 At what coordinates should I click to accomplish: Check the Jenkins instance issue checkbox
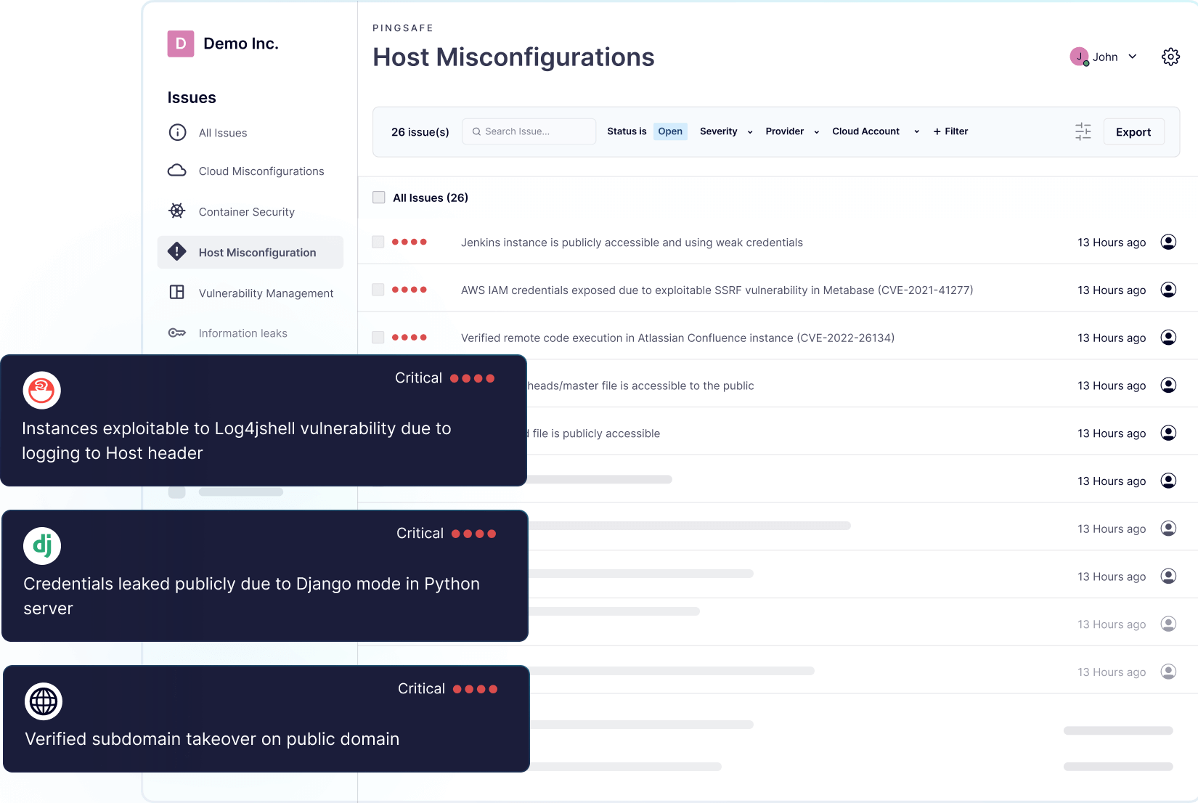[x=378, y=242]
